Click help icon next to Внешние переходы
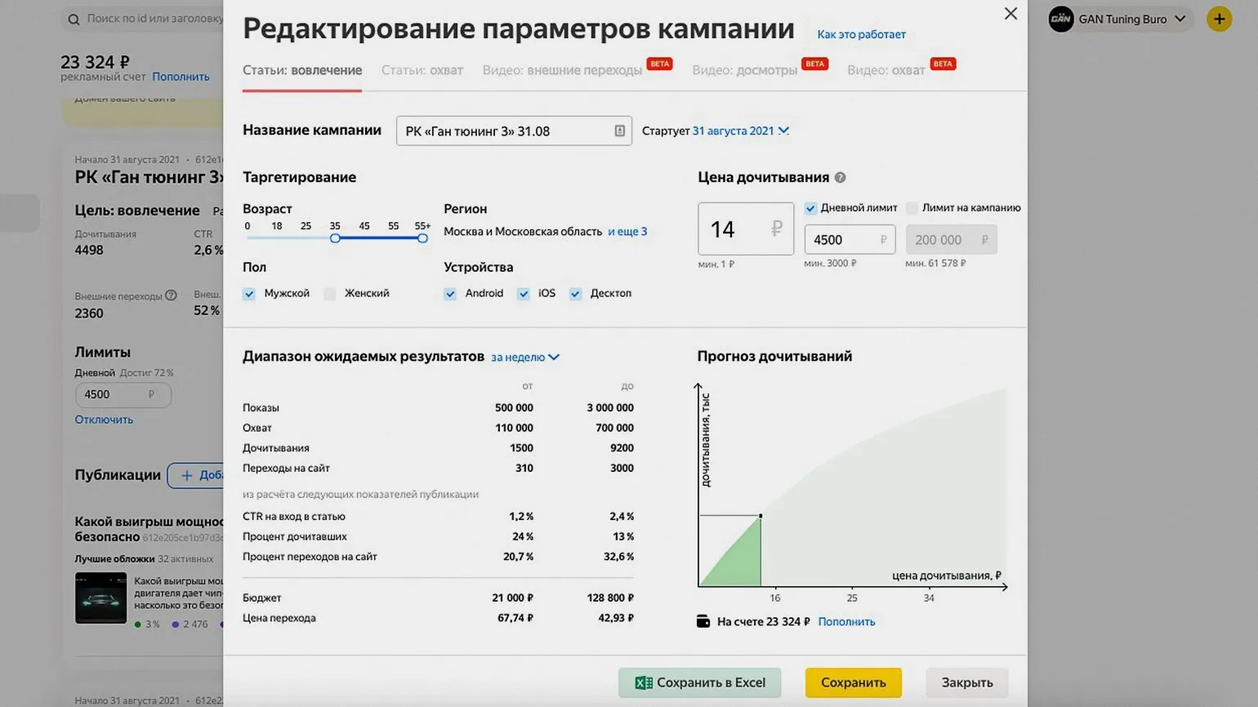Viewport: 1258px width, 707px height. coord(171,296)
